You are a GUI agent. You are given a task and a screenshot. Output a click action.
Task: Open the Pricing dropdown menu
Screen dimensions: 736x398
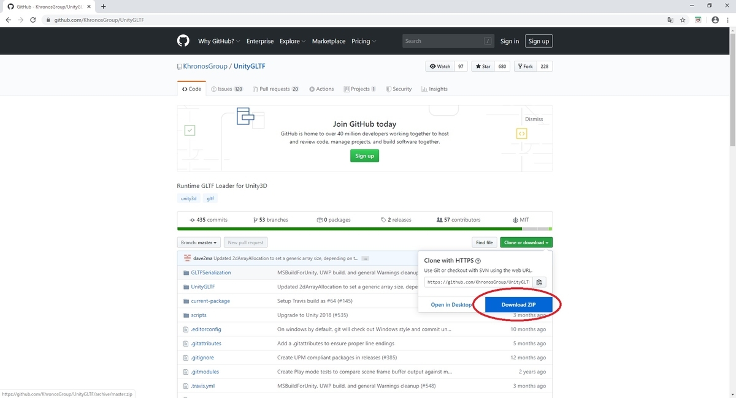point(364,41)
